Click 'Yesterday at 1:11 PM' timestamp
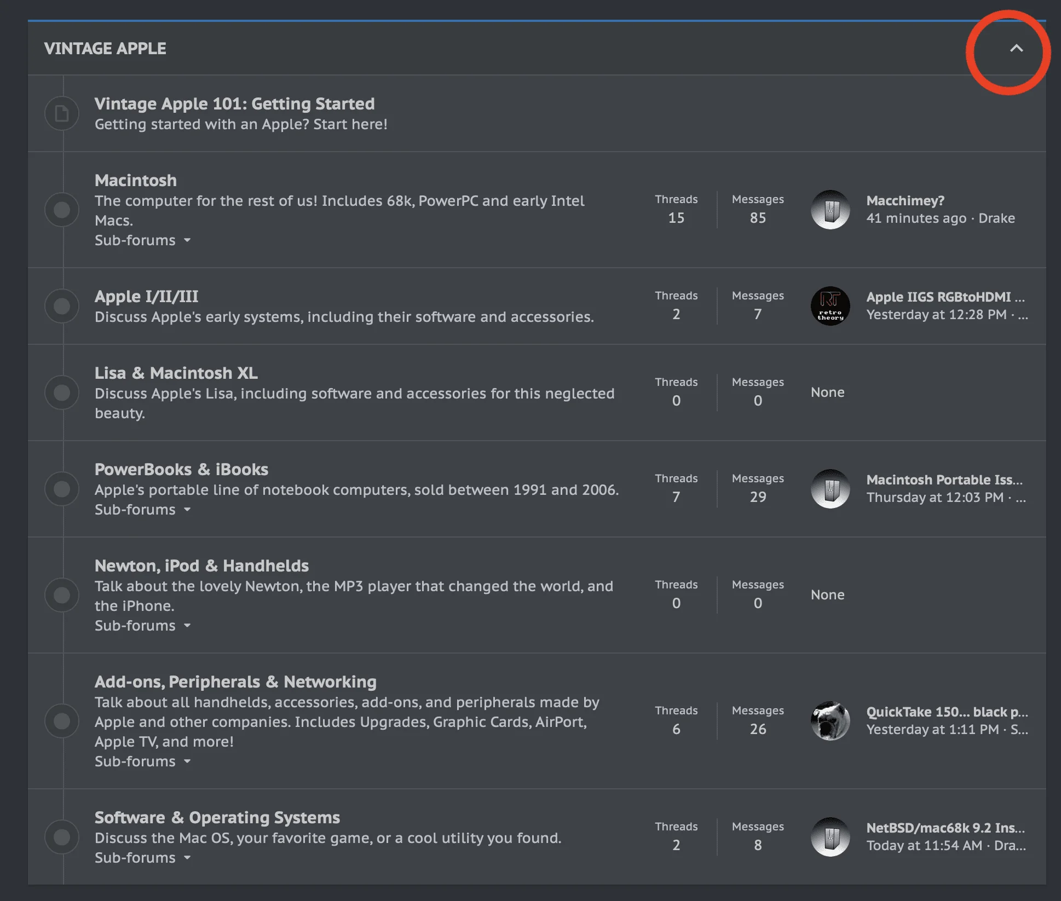Image resolution: width=1061 pixels, height=901 pixels. tap(932, 729)
